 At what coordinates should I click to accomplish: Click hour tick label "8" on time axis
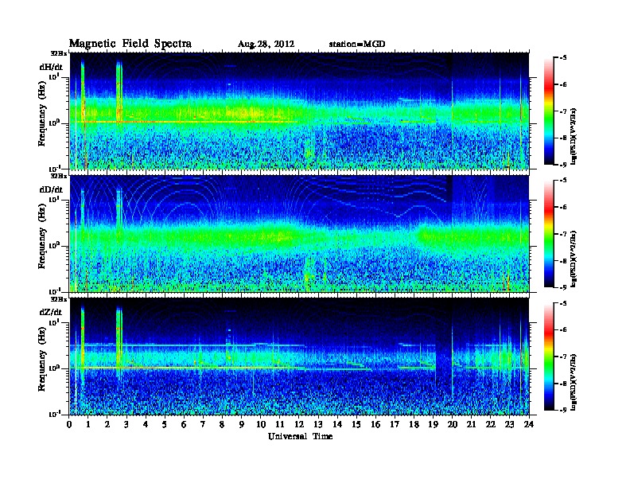(222, 424)
